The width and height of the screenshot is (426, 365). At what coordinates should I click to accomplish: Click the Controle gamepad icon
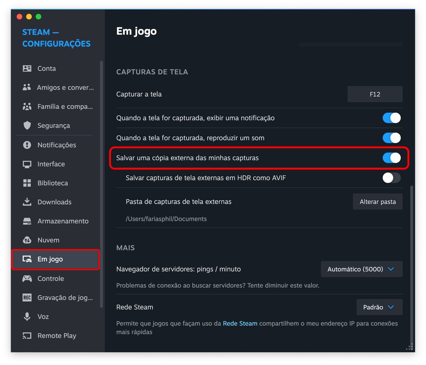[x=27, y=279]
